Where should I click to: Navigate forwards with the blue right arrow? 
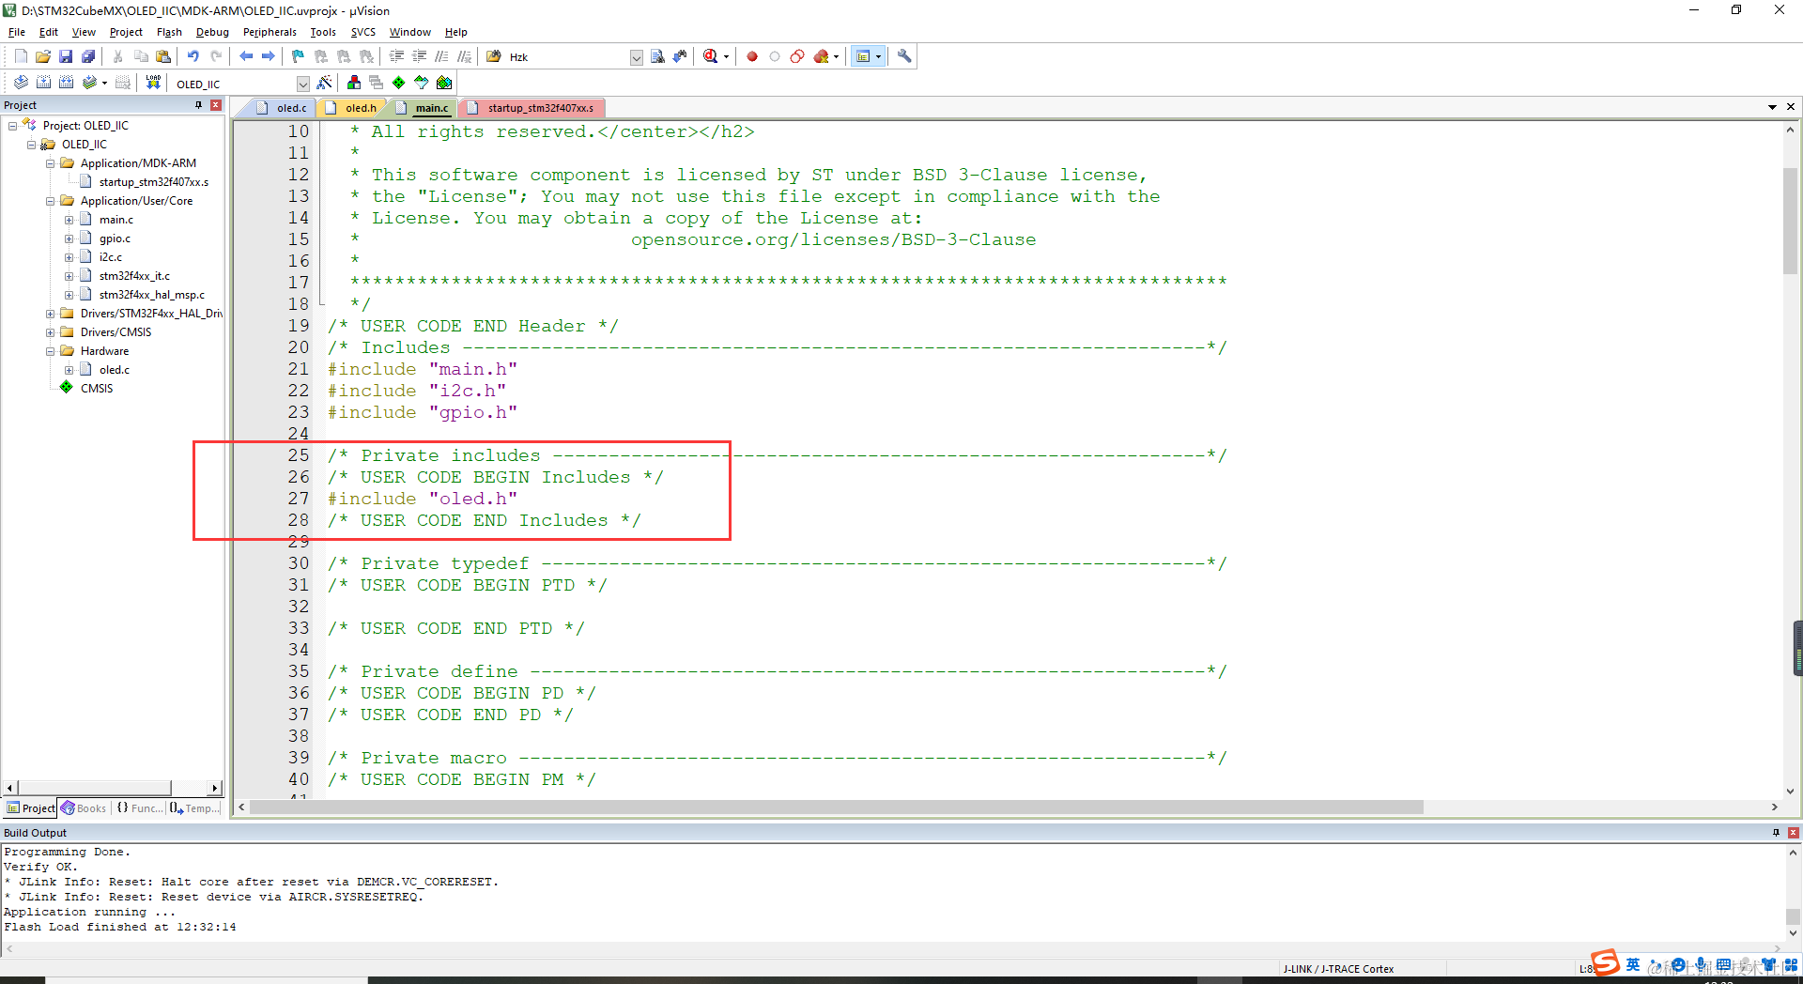(x=269, y=56)
